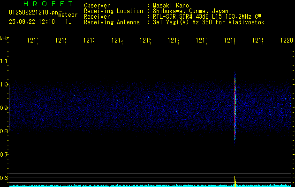The width and height of the screenshot is (295, 187).
Task: Click the 1220 time axis label
Action: click(x=286, y=41)
